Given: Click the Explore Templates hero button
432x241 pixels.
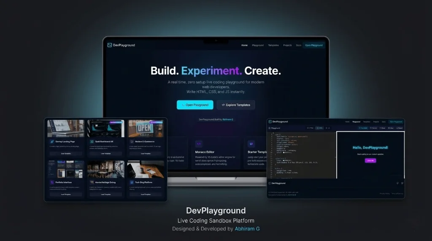Looking at the screenshot, I should [236, 105].
